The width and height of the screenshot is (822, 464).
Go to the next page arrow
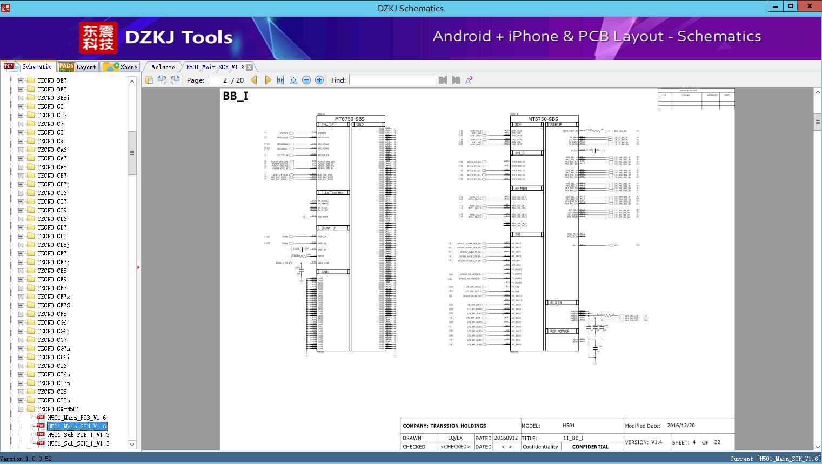click(268, 80)
